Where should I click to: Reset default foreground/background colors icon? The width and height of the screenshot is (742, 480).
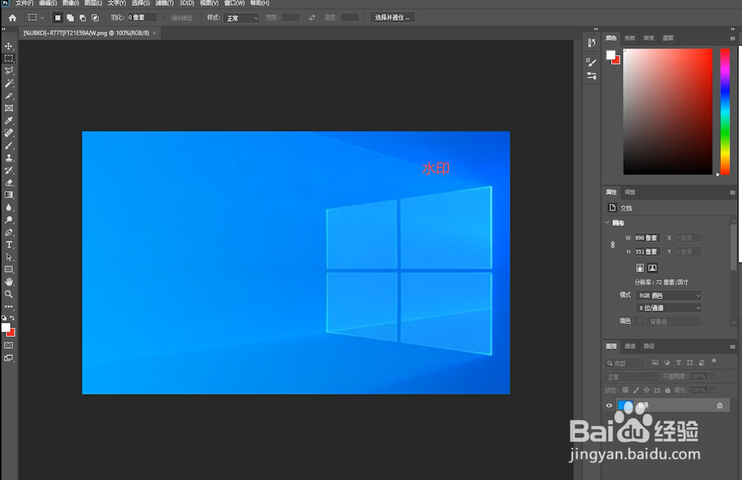(x=4, y=318)
